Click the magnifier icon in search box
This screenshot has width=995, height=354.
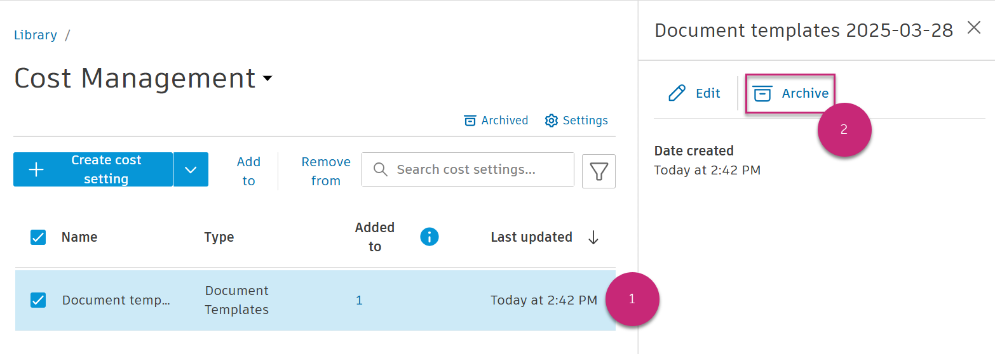point(381,169)
